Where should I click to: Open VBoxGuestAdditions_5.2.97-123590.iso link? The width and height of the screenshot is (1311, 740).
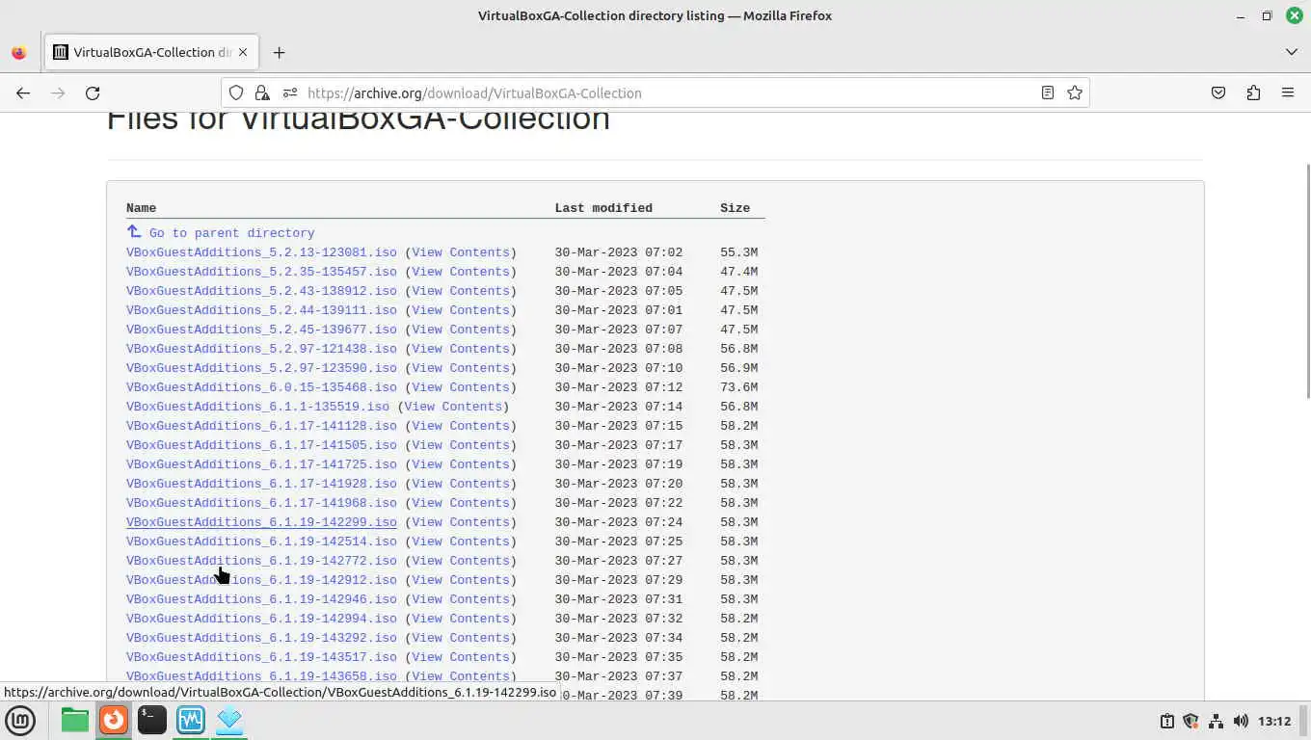(x=261, y=368)
